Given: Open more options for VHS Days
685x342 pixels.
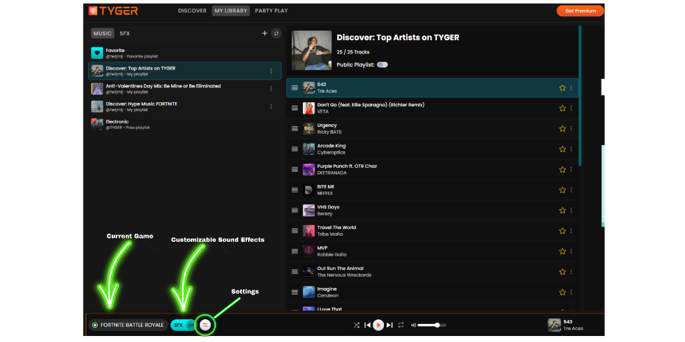Looking at the screenshot, I should tap(571, 210).
